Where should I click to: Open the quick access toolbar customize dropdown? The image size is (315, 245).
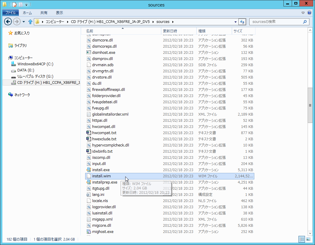tap(26, 5)
